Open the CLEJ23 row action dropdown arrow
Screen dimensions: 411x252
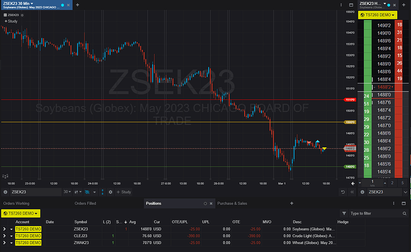11,236
